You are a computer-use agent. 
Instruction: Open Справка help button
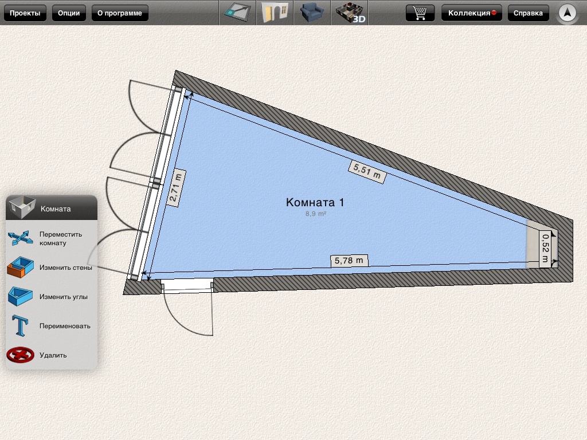pos(528,13)
